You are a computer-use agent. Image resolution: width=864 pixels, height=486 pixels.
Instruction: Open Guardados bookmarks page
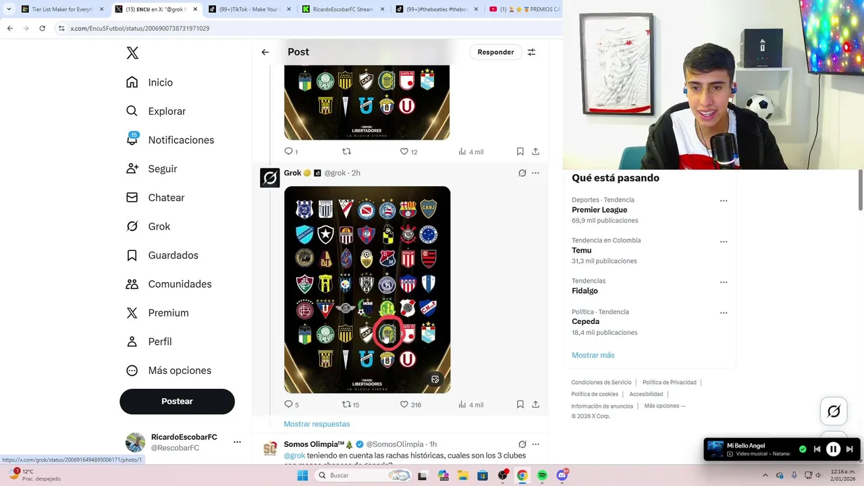[162, 255]
